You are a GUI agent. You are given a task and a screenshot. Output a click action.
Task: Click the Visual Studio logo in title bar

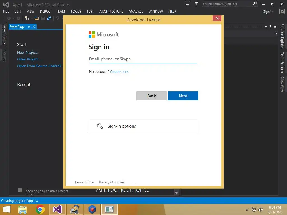6,5
